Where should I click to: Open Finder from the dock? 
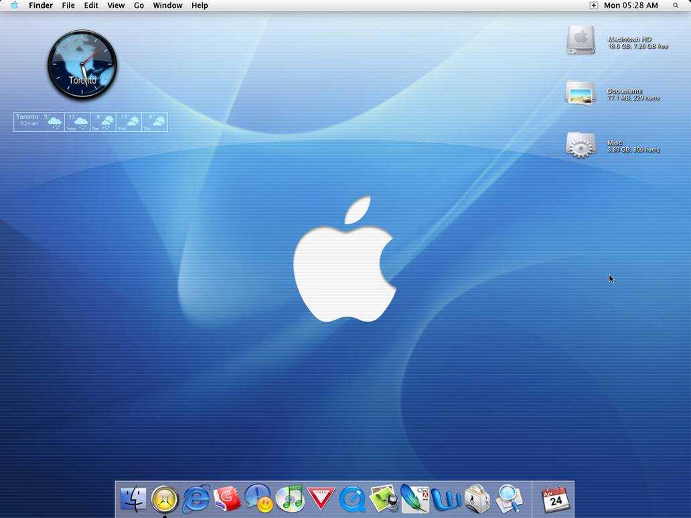[133, 499]
